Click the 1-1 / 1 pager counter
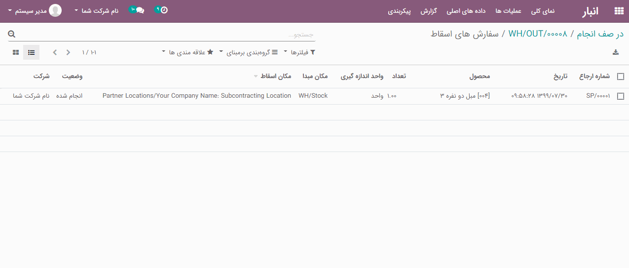 tap(89, 52)
